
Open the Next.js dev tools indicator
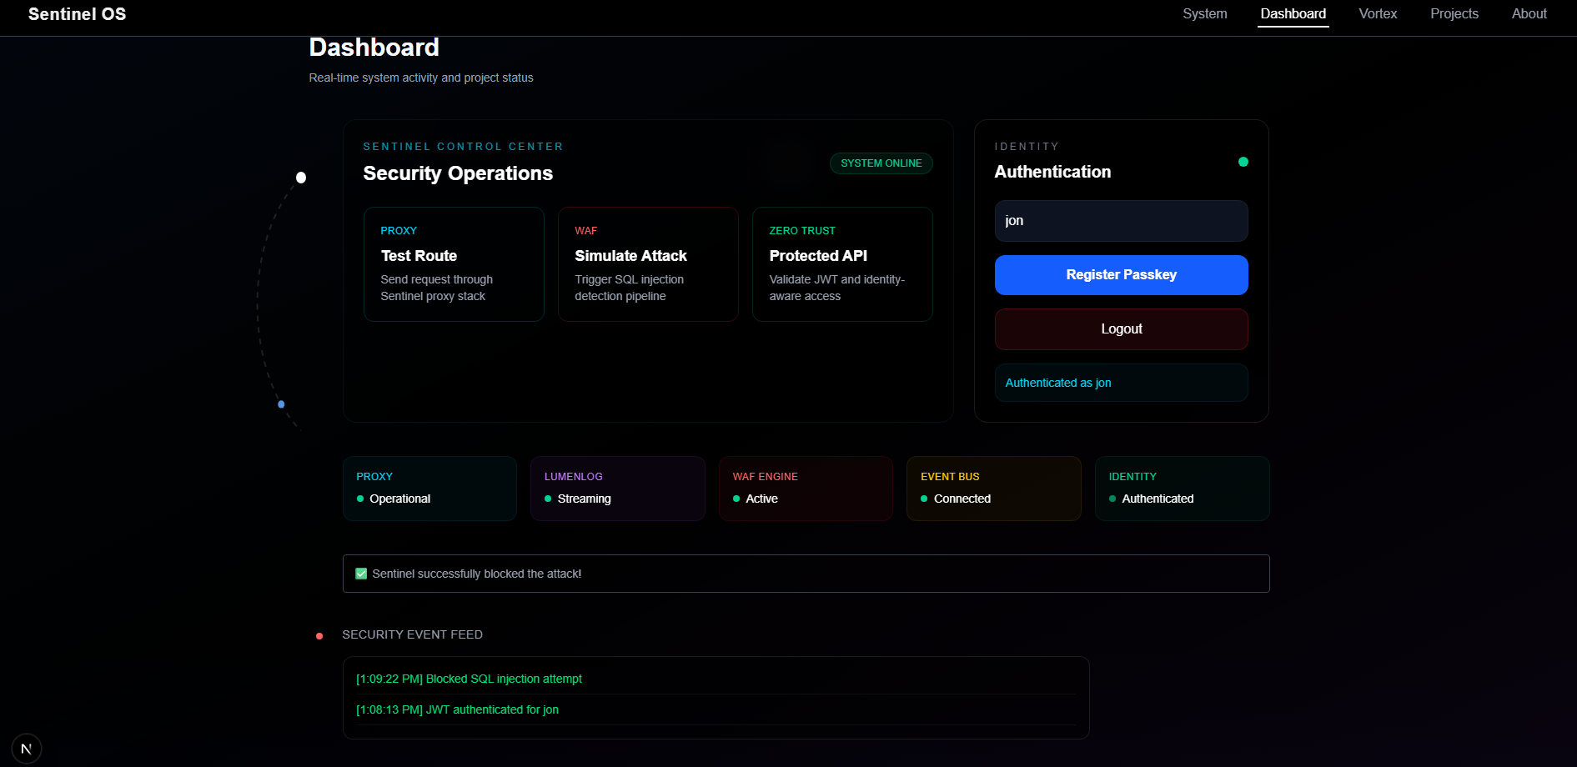pos(27,749)
